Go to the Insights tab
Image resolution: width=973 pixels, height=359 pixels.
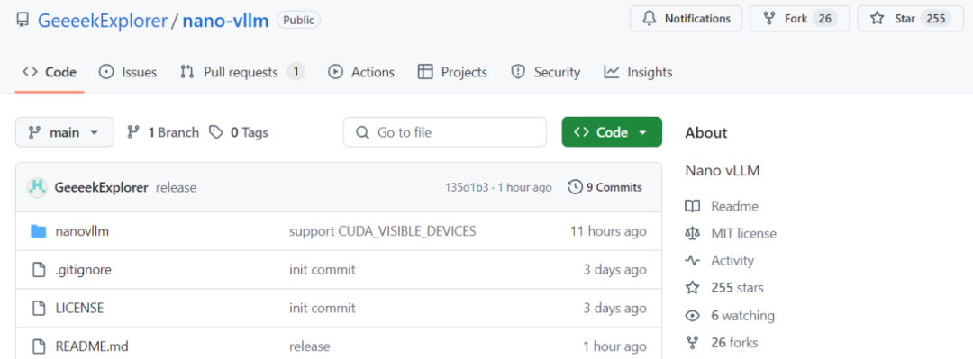[x=638, y=72]
